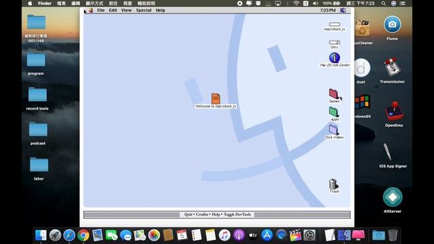Screen dimensions: 434x244
Task: Select the record tools folder
Action: point(37,95)
